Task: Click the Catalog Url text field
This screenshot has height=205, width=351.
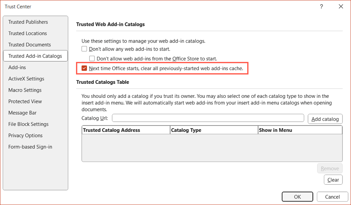Action: pos(208,118)
